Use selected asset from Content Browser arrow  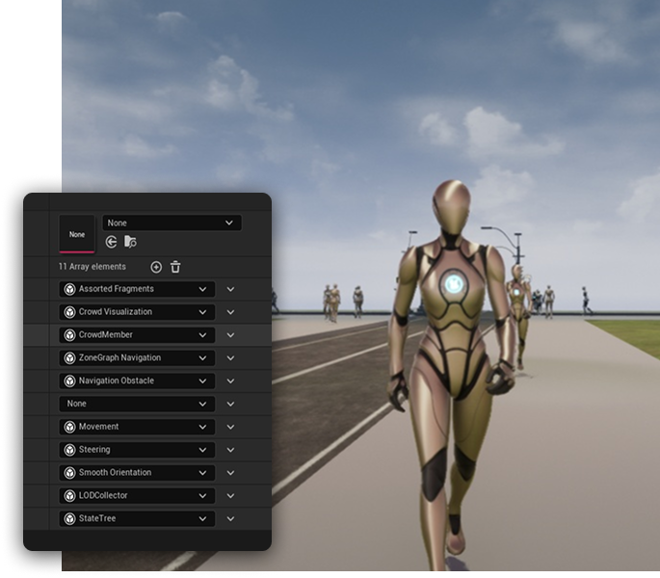111,242
